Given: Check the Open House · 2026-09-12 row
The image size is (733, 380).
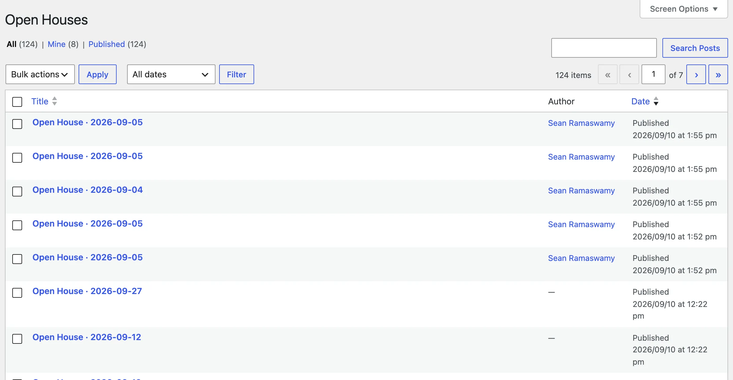Looking at the screenshot, I should coord(17,339).
